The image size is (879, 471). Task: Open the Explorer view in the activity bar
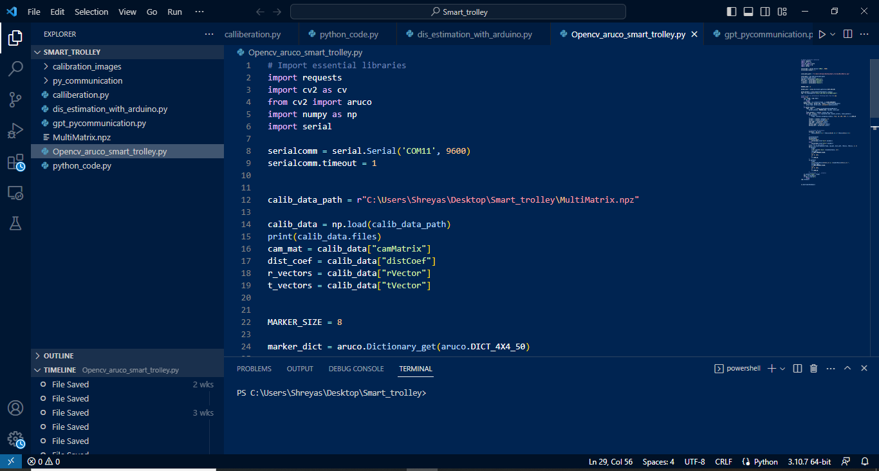pyautogui.click(x=15, y=38)
